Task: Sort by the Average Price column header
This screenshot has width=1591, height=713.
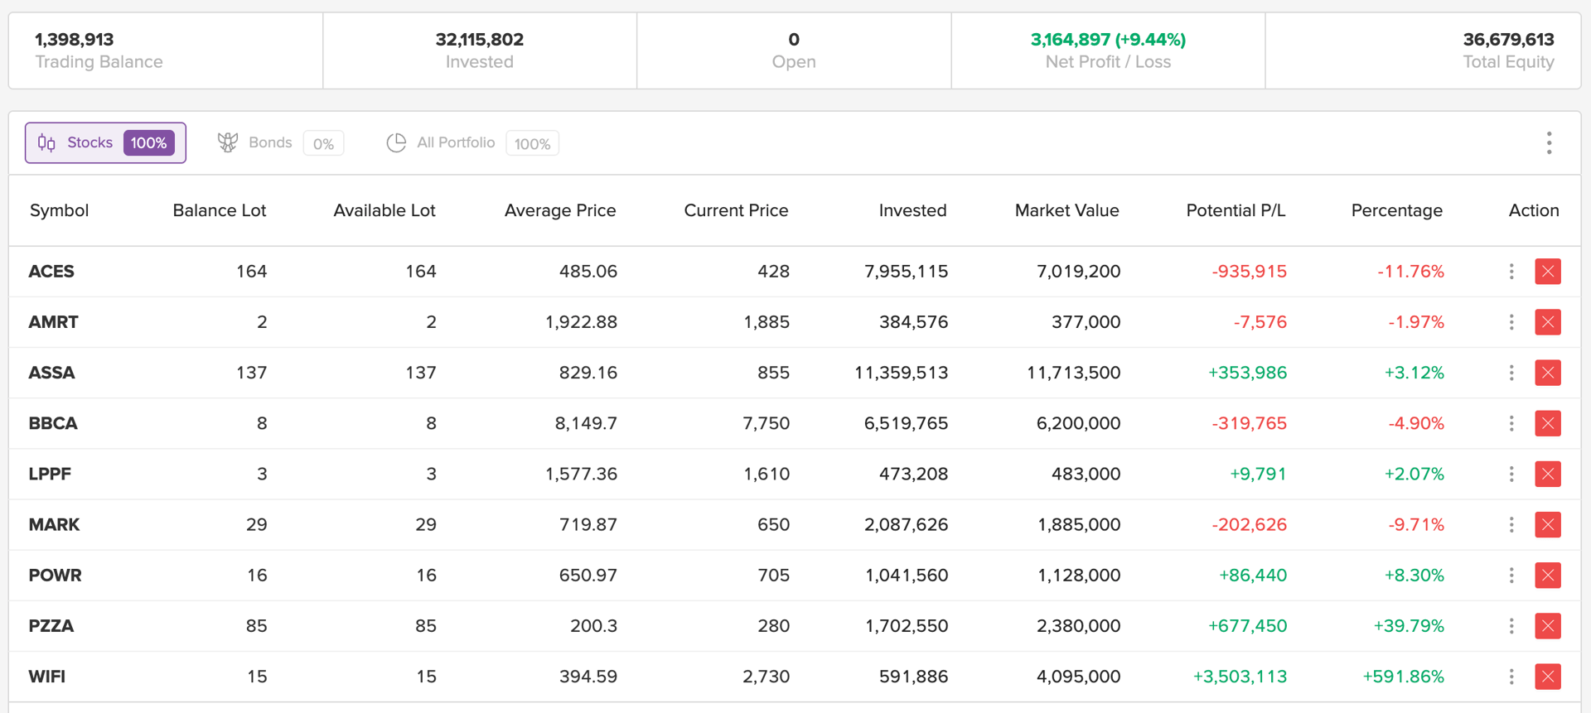Action: click(x=560, y=210)
